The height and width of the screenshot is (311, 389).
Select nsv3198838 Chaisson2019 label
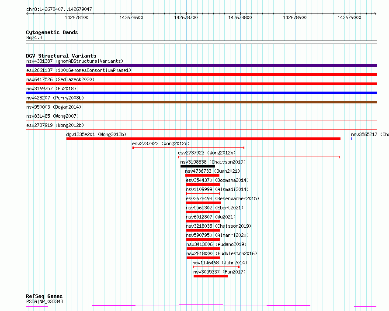pyautogui.click(x=213, y=162)
